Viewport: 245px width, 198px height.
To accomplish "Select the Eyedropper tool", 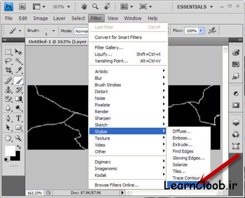I will 18,70.
